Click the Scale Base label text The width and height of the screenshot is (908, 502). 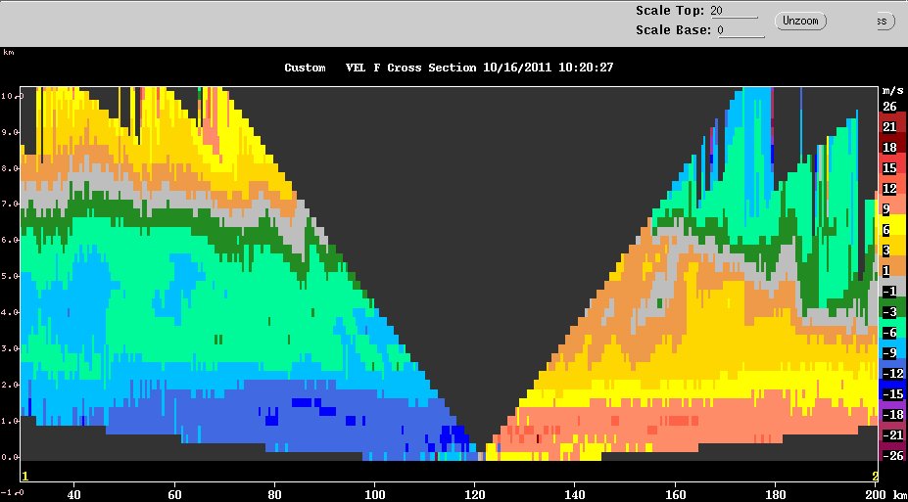point(673,30)
